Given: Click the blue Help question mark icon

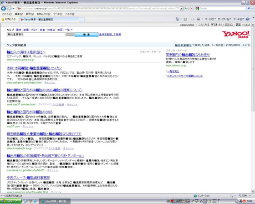Looking at the screenshot, I should 248,19.
